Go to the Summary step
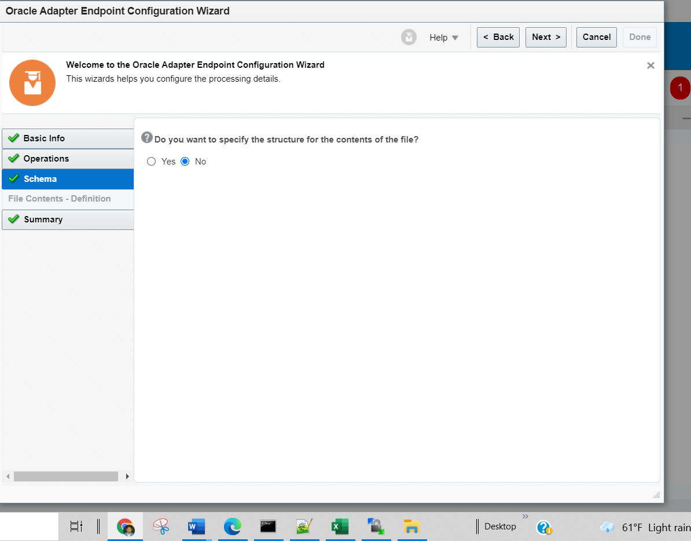 [x=68, y=220]
